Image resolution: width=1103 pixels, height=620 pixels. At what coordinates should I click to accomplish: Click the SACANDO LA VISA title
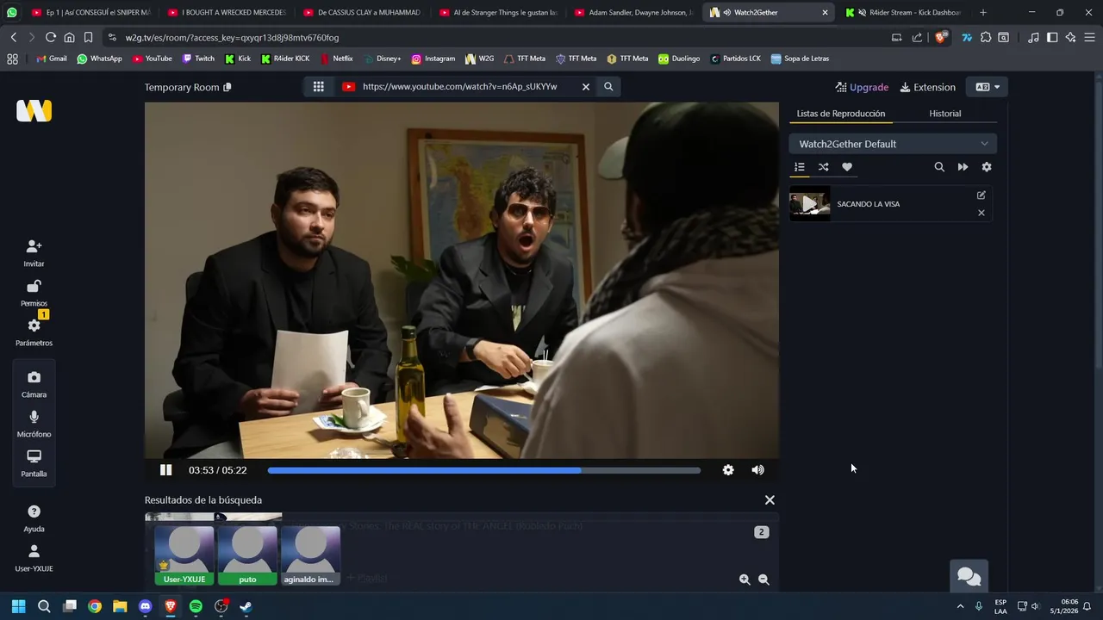pos(868,204)
